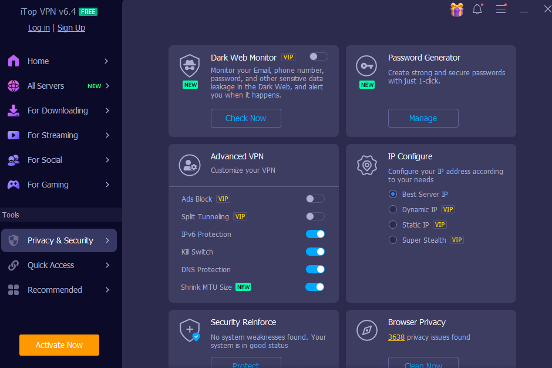Click the All Servers globe icon
552x368 pixels.
[x=14, y=86]
